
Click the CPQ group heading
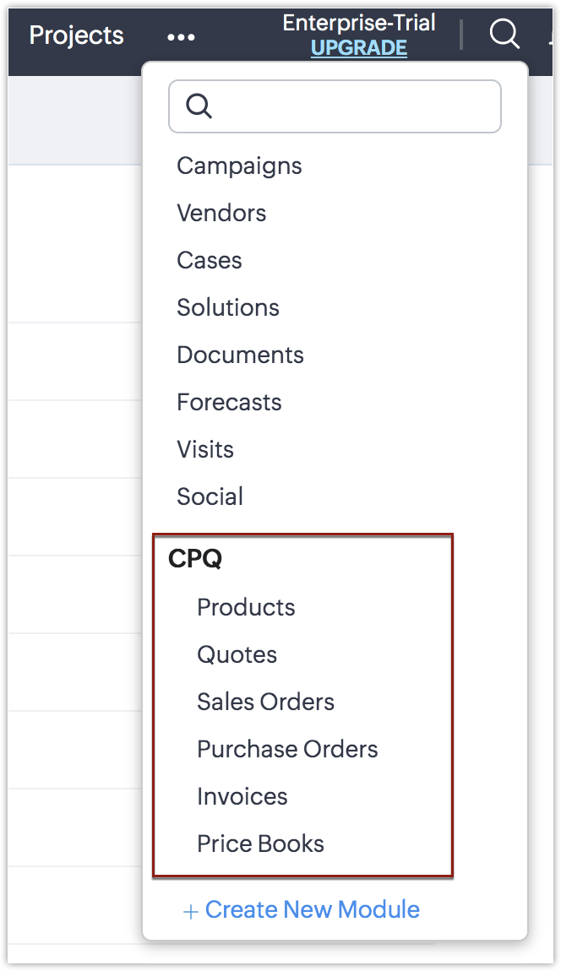pos(195,559)
